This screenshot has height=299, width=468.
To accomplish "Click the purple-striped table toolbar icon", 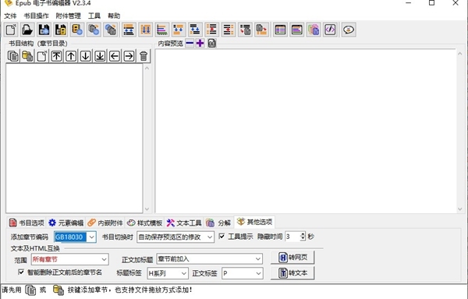I will coord(297,30).
